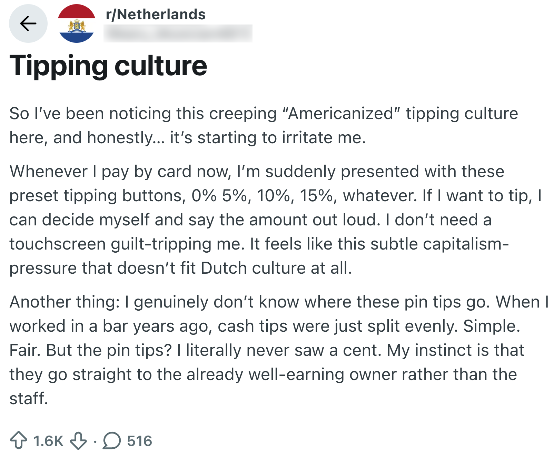Viewport: 554px width, 457px height.
Task: Click the "Tipping culture" post title
Action: click(x=108, y=66)
